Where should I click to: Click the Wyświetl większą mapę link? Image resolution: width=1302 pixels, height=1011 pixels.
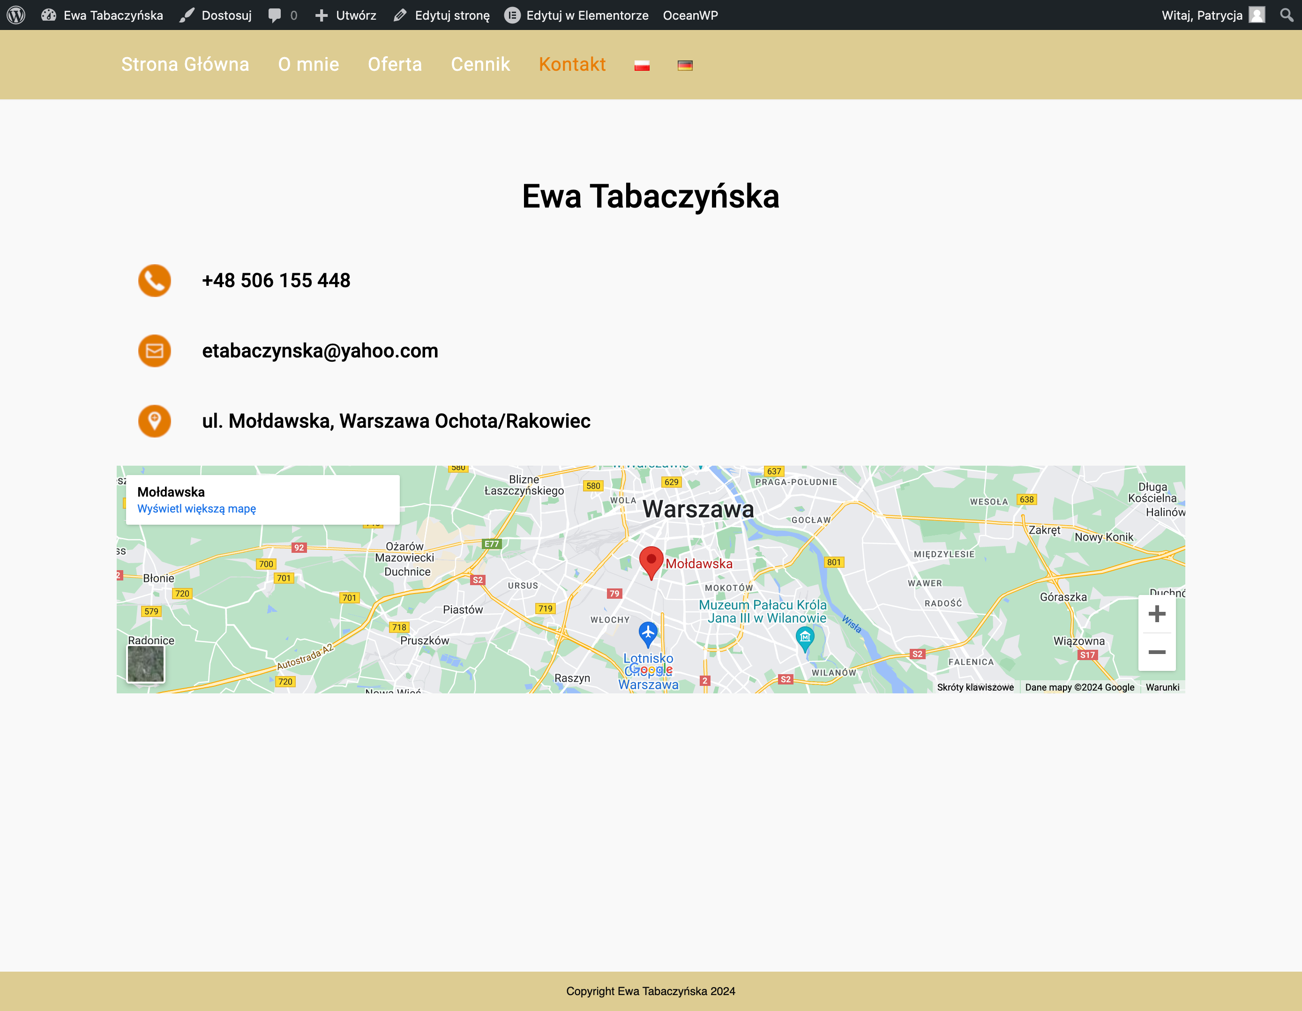[x=196, y=509]
